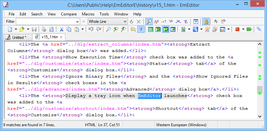Open properties for all configurations icon
Viewport: 267px width, 131px height.
tap(215, 29)
